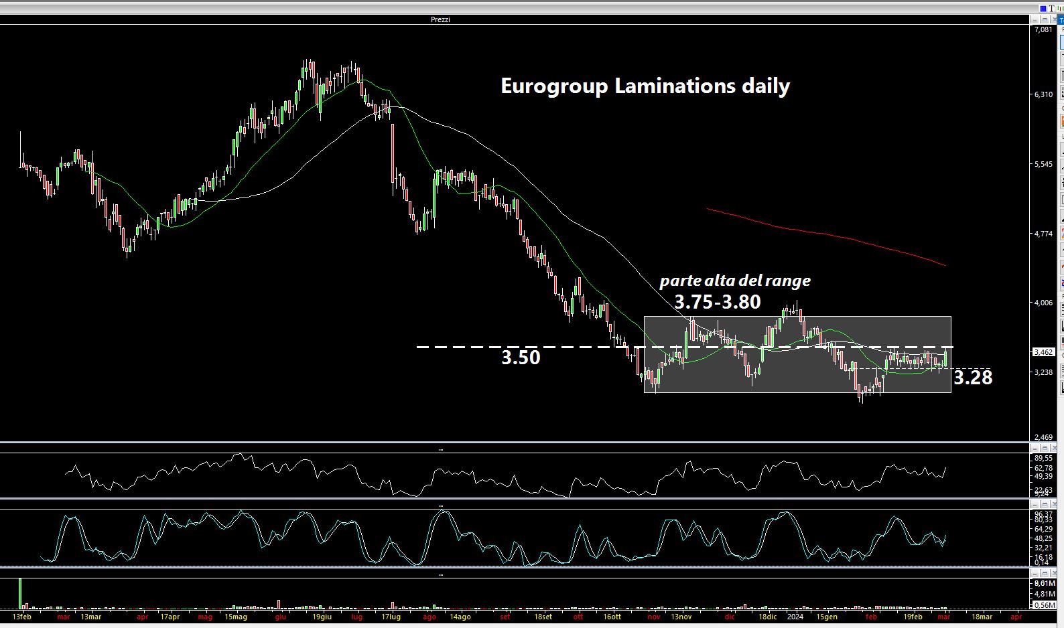Close the volume pane
Viewport: 1064px width, 628px height.
pos(1053,573)
